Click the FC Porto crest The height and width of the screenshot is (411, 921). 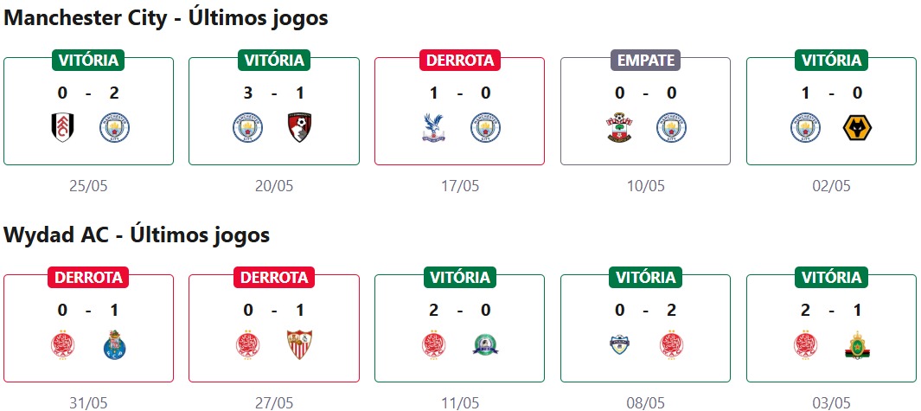click(x=114, y=345)
